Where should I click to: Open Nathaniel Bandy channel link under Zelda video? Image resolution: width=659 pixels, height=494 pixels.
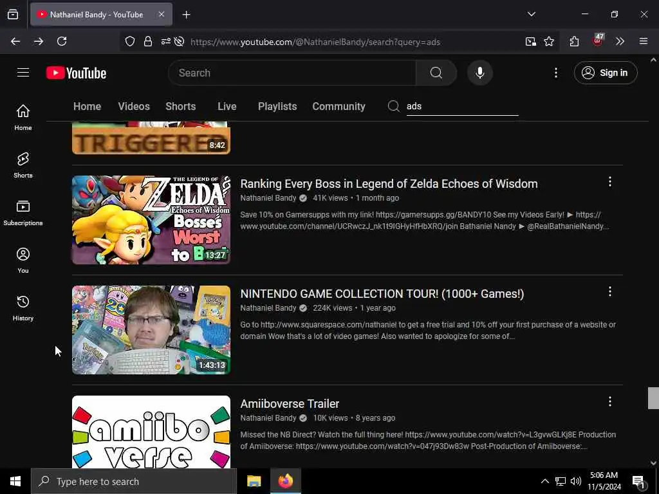coord(268,198)
